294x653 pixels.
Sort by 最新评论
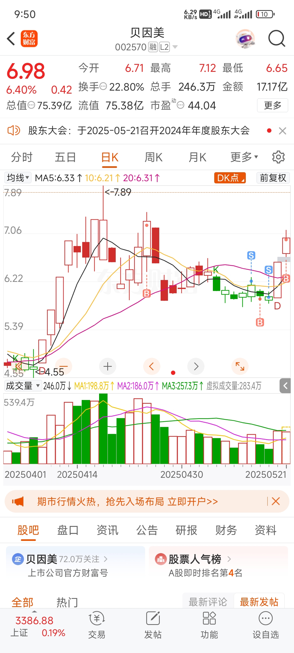(208, 602)
